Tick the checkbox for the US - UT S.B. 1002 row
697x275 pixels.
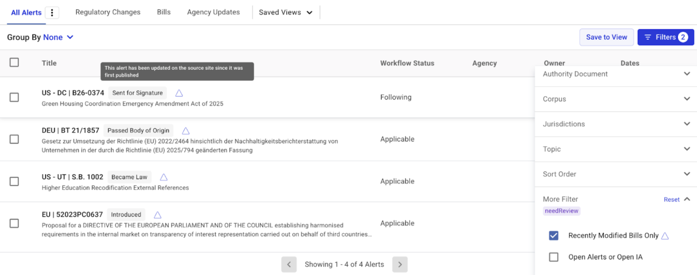14,181
